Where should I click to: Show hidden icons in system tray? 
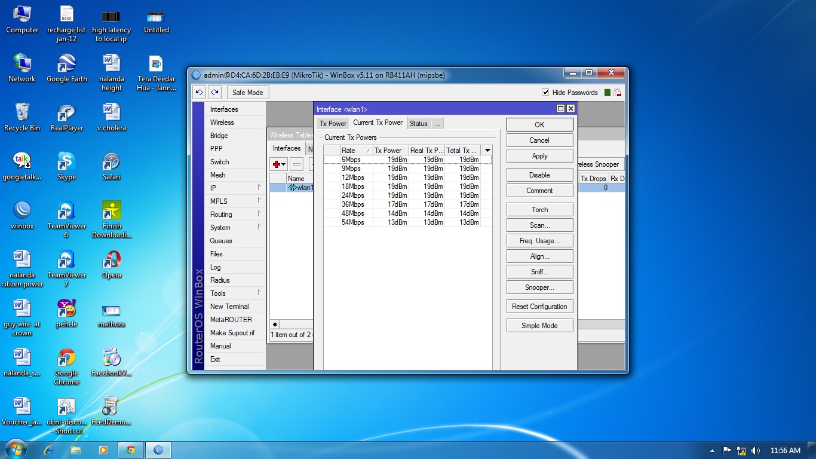(x=712, y=451)
